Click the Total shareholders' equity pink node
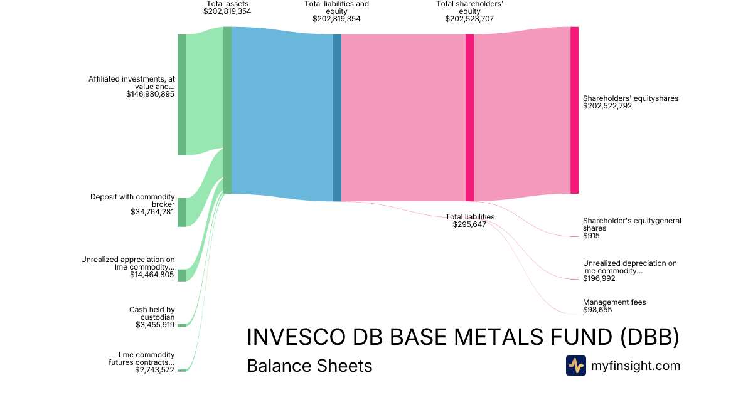The height and width of the screenshot is (395, 753). 469,117
